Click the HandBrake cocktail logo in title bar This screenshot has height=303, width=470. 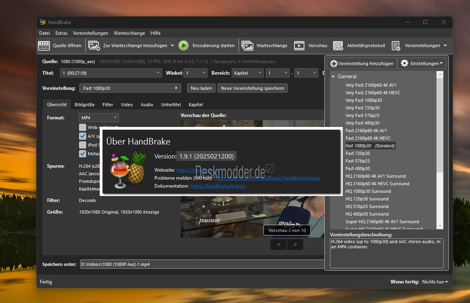click(43, 22)
